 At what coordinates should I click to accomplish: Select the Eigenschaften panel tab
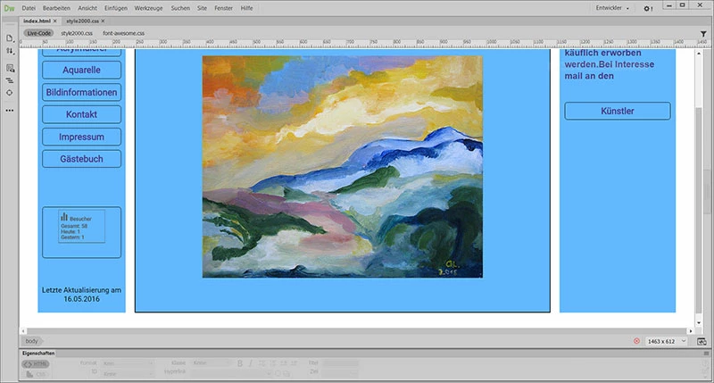coord(38,354)
